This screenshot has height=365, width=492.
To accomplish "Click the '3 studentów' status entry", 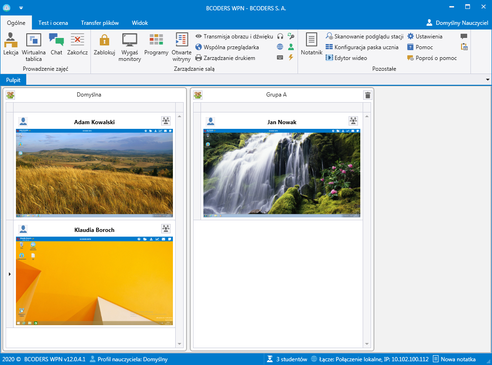I will [287, 359].
